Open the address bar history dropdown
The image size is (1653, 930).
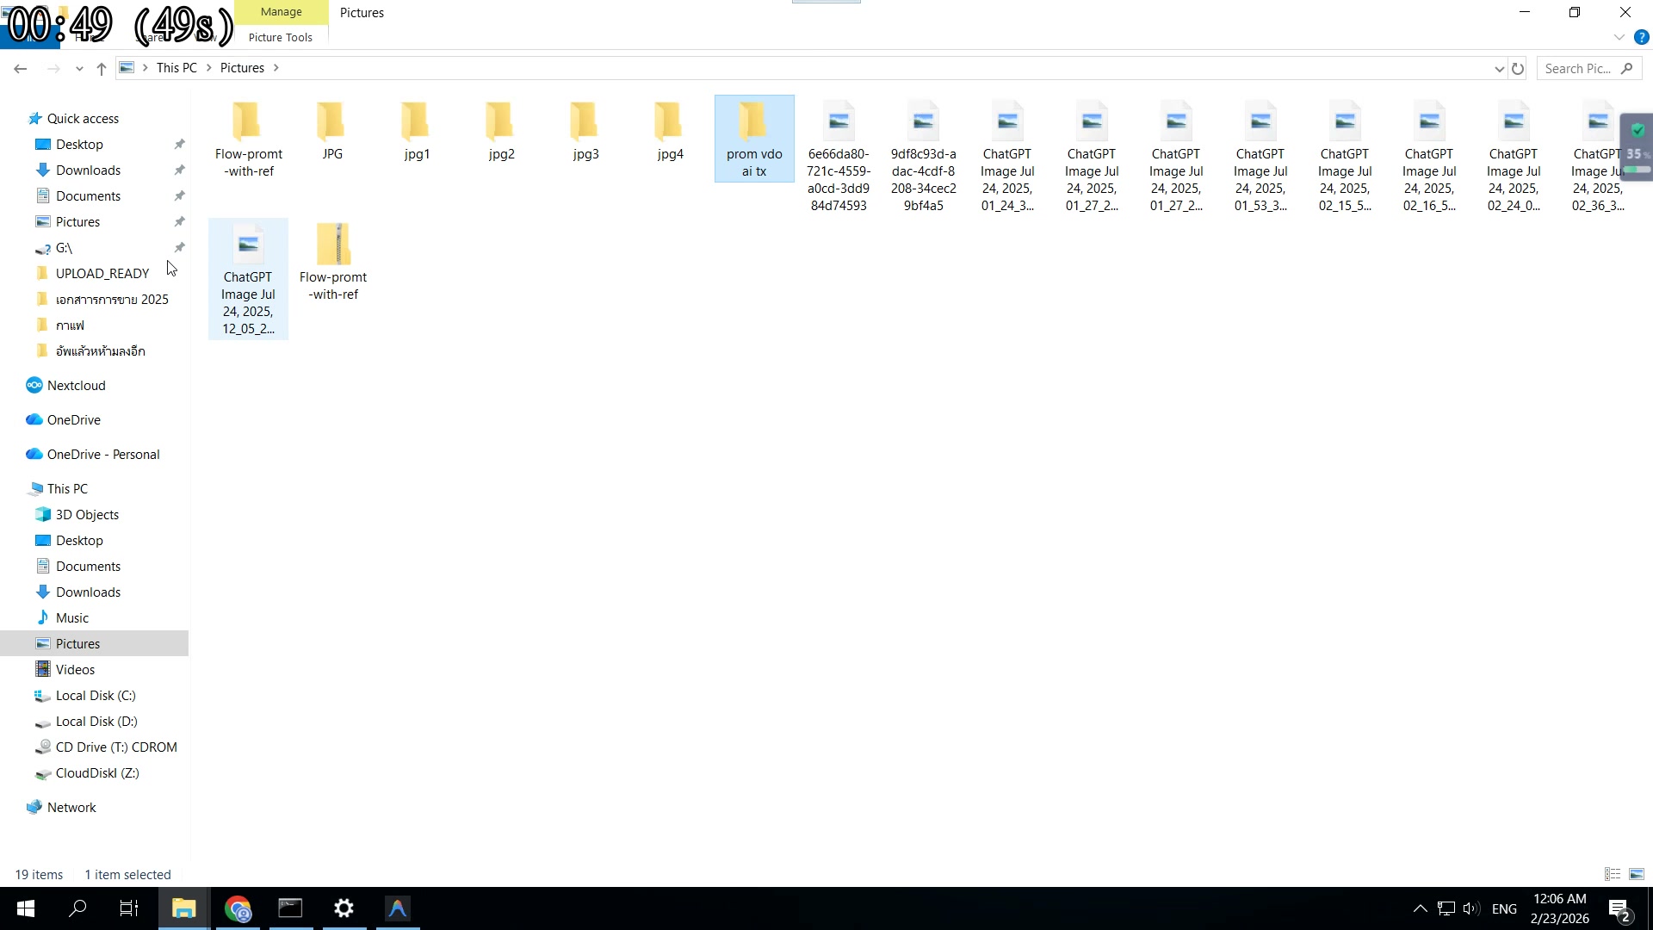(x=1501, y=68)
